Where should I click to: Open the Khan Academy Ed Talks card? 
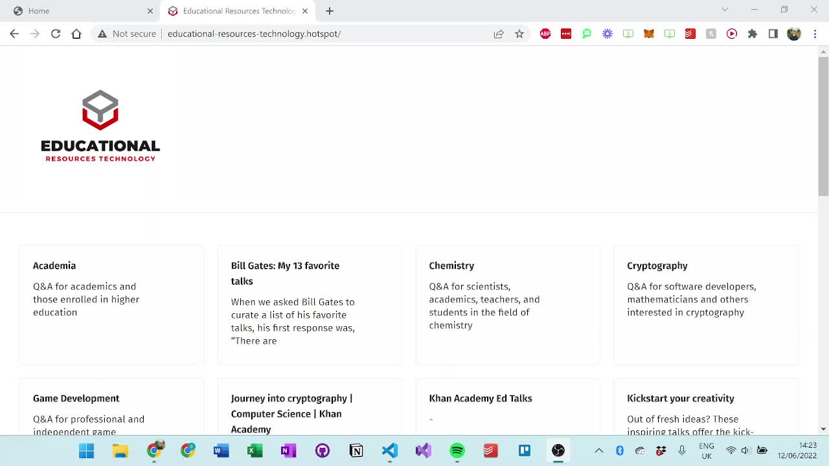coord(508,406)
